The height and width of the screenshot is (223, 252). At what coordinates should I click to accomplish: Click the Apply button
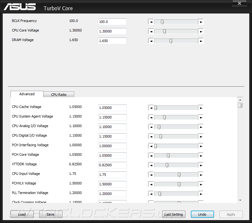click(x=231, y=214)
